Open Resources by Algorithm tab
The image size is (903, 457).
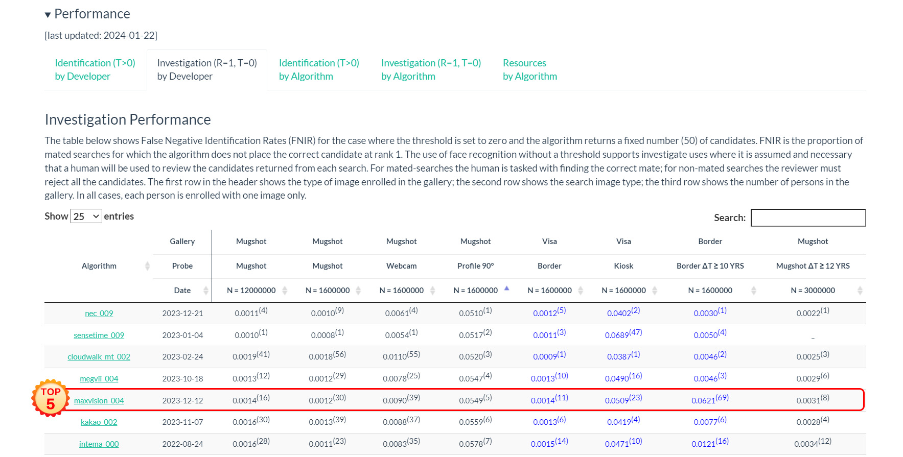coord(529,69)
